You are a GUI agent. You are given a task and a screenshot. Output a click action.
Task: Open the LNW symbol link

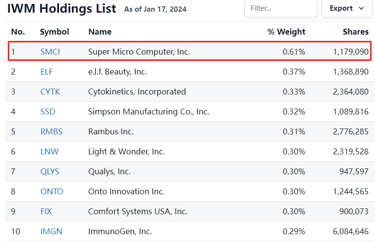49,151
